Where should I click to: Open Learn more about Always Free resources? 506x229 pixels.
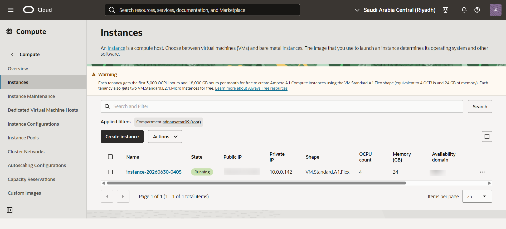click(x=251, y=88)
